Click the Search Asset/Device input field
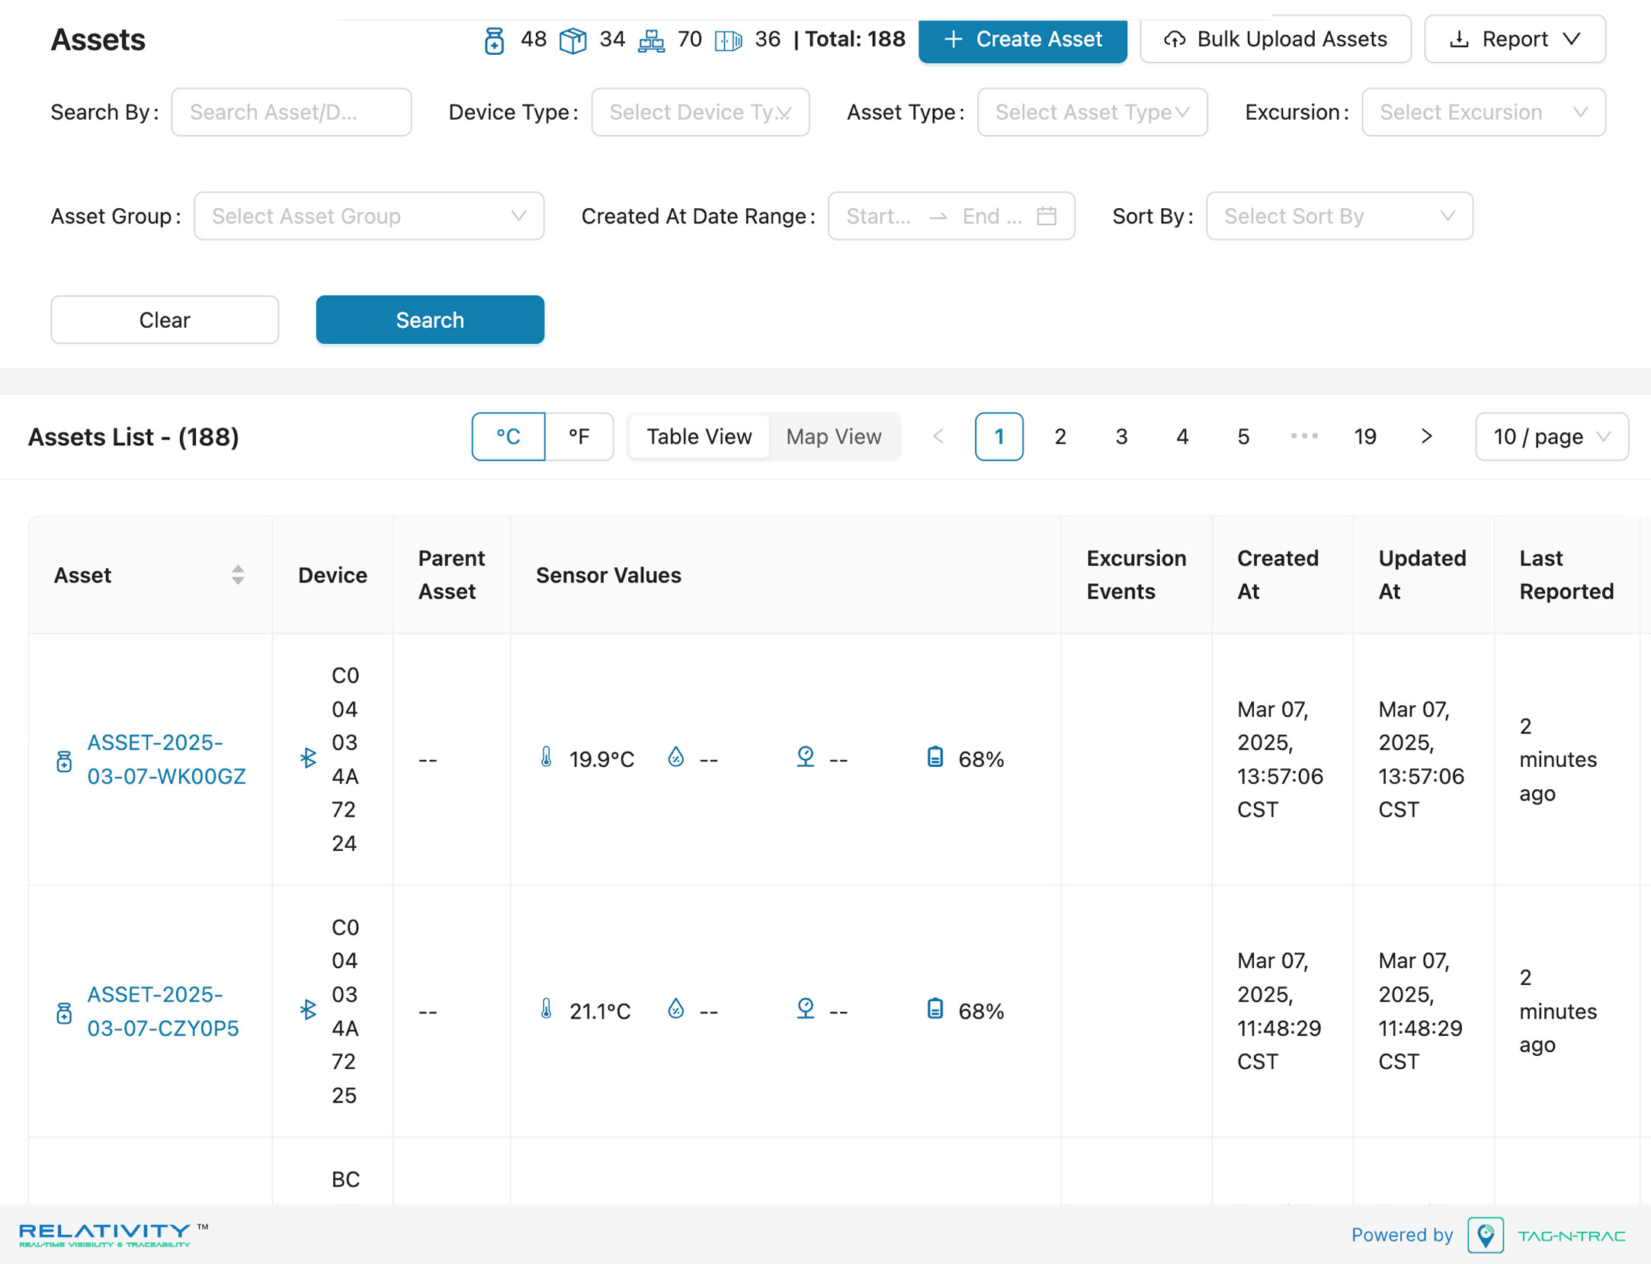 tap(291, 112)
